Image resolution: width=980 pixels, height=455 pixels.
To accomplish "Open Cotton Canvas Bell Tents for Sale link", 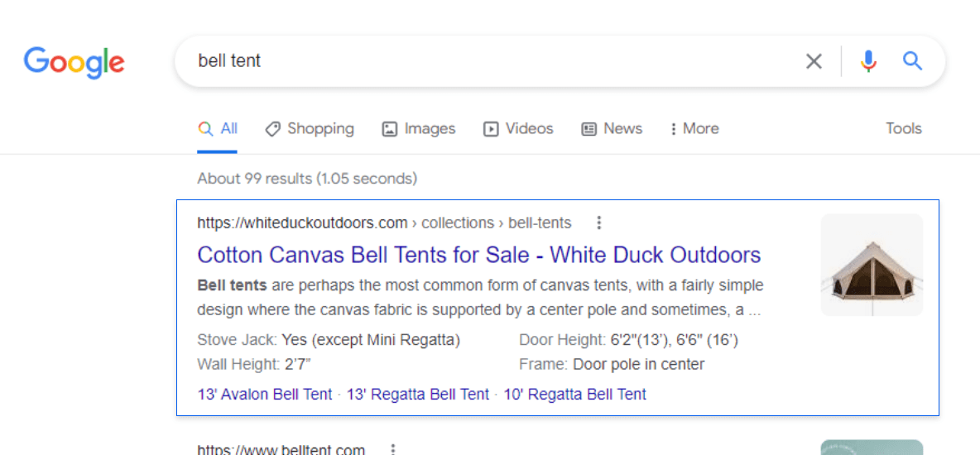I will 478,255.
